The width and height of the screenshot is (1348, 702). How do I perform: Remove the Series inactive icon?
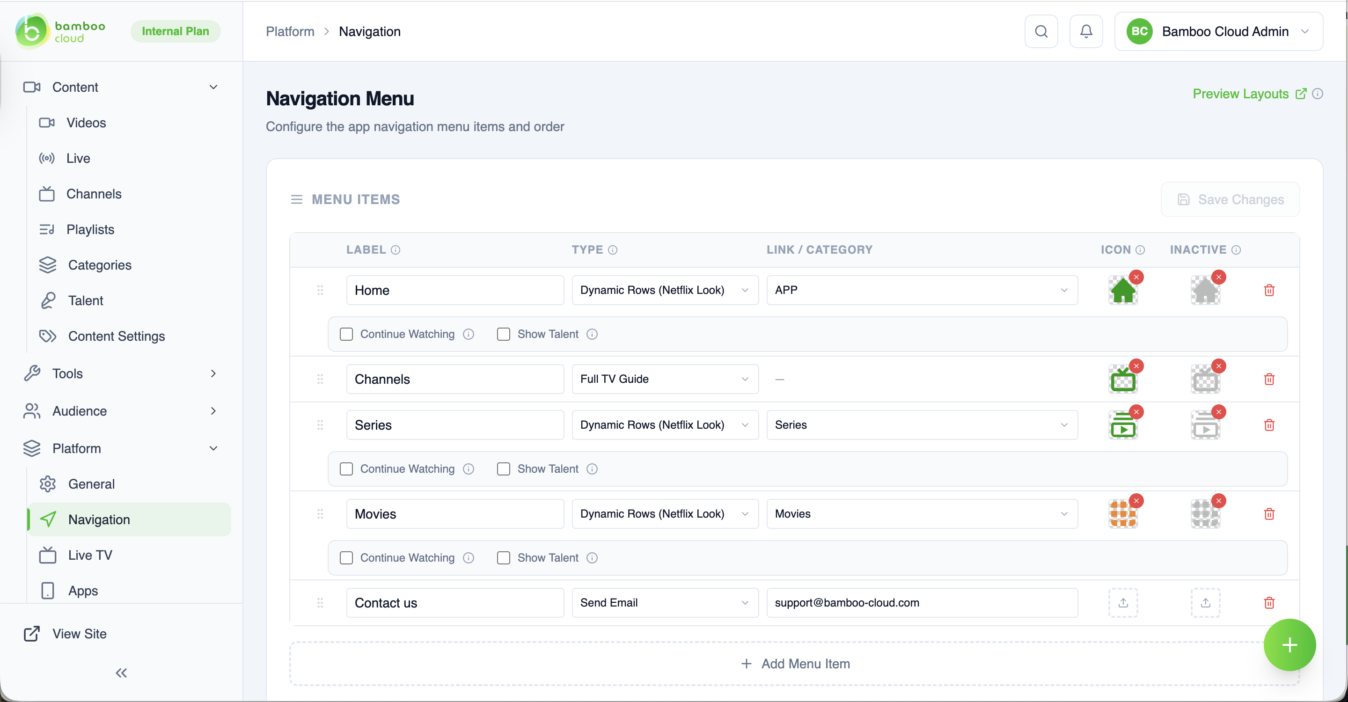(x=1219, y=412)
